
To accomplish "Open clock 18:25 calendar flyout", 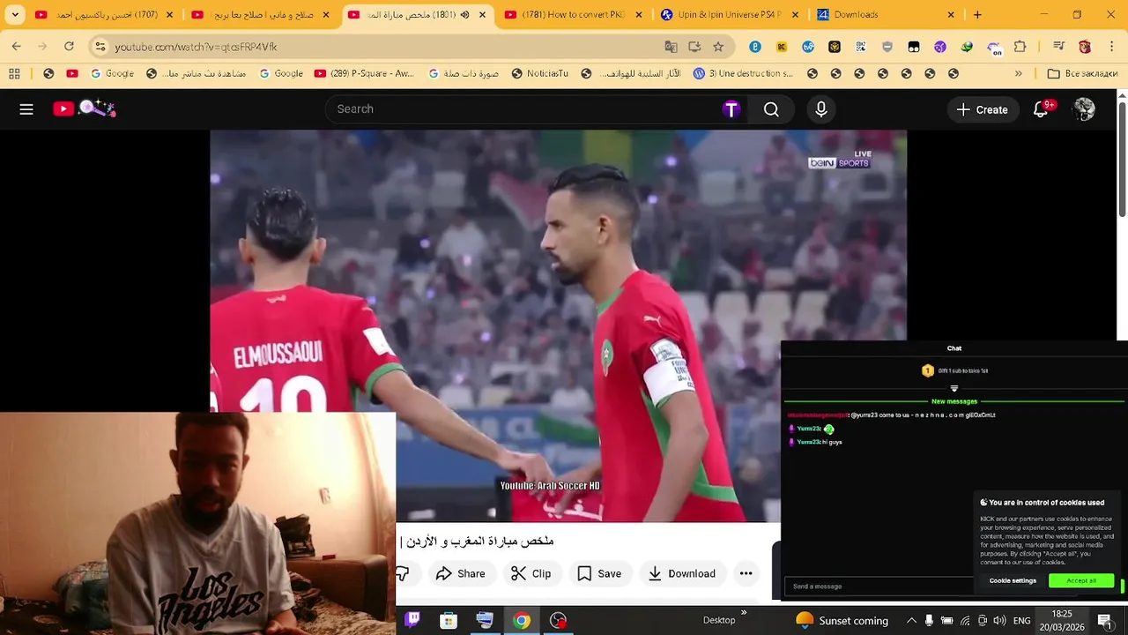I will [1062, 620].
